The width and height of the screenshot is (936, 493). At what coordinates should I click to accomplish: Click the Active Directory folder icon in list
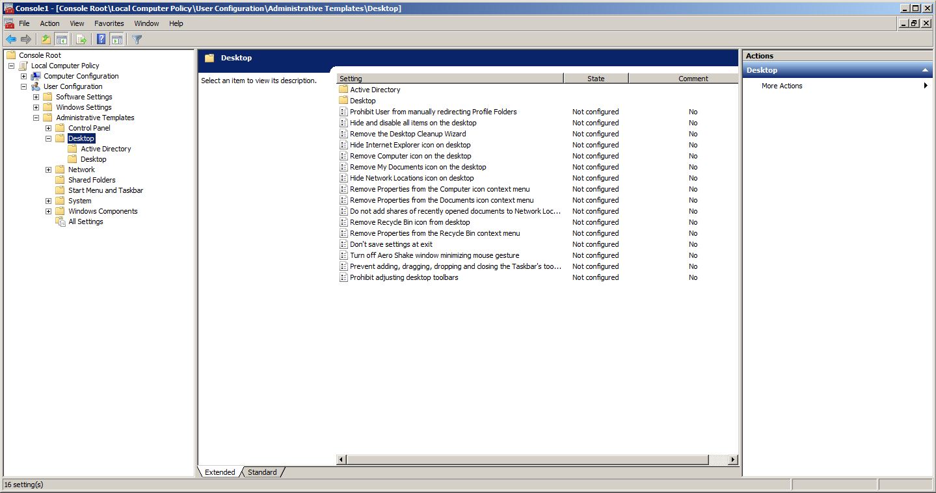click(x=344, y=90)
